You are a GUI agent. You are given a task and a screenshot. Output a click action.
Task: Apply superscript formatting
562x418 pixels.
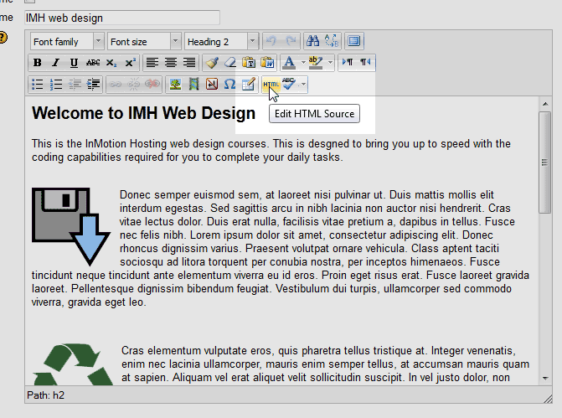[130, 63]
